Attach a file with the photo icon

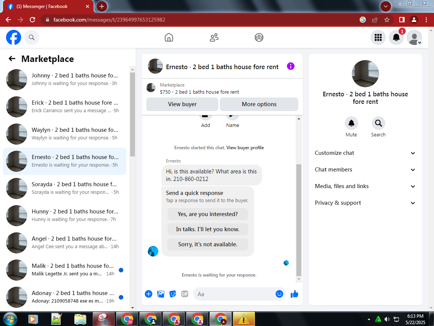pos(161,294)
